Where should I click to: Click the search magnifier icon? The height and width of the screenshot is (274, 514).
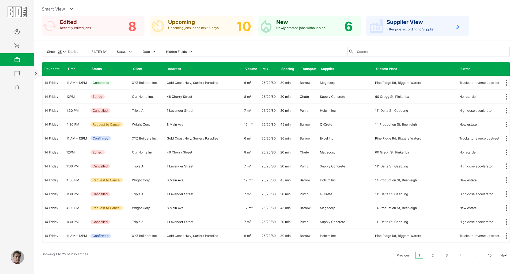(351, 52)
